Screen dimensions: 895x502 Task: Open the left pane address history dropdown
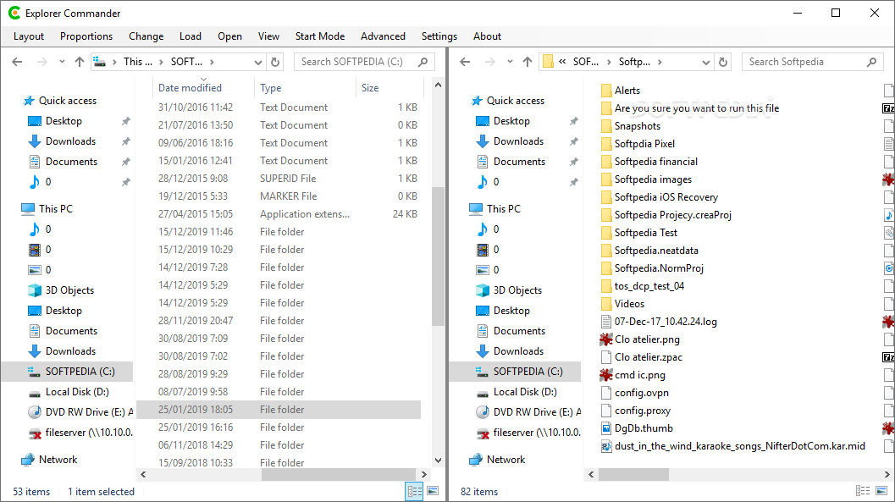coord(258,62)
